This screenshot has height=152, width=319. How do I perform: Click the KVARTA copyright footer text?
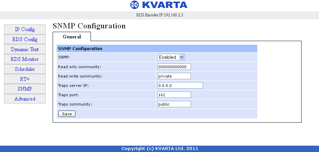(160, 149)
